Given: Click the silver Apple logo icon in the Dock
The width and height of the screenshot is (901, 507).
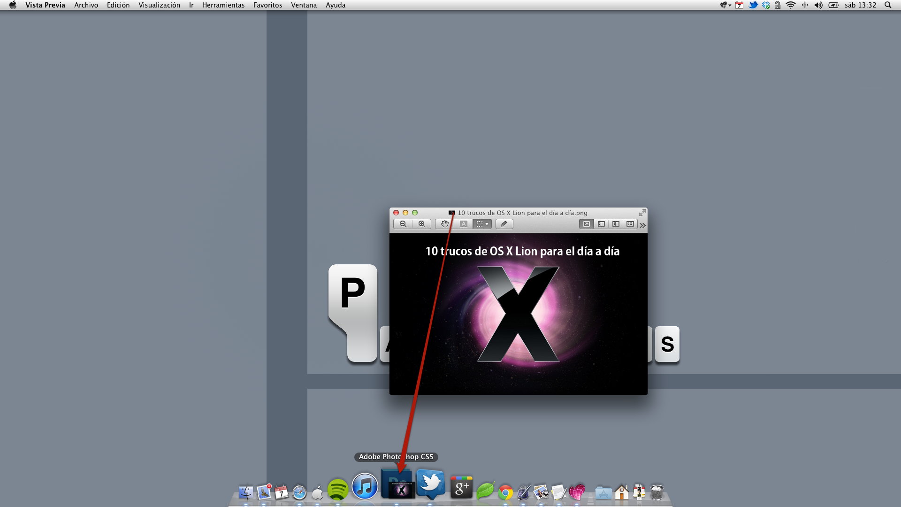Looking at the screenshot, I should pos(317,493).
